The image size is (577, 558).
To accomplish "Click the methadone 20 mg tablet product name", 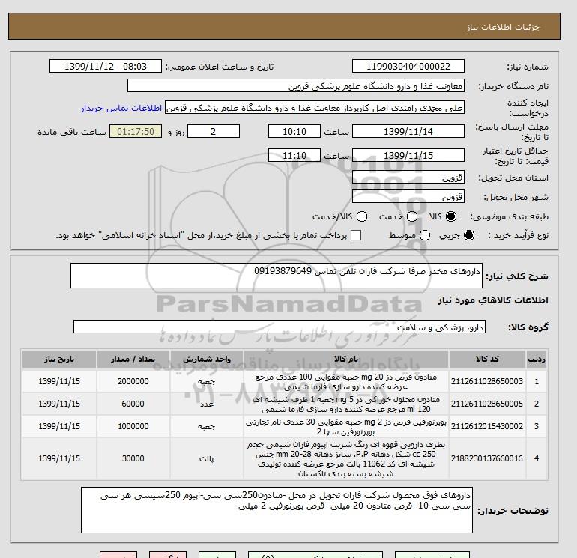I will tap(346, 382).
